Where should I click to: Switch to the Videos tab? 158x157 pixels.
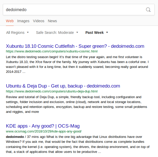coord(39,21)
